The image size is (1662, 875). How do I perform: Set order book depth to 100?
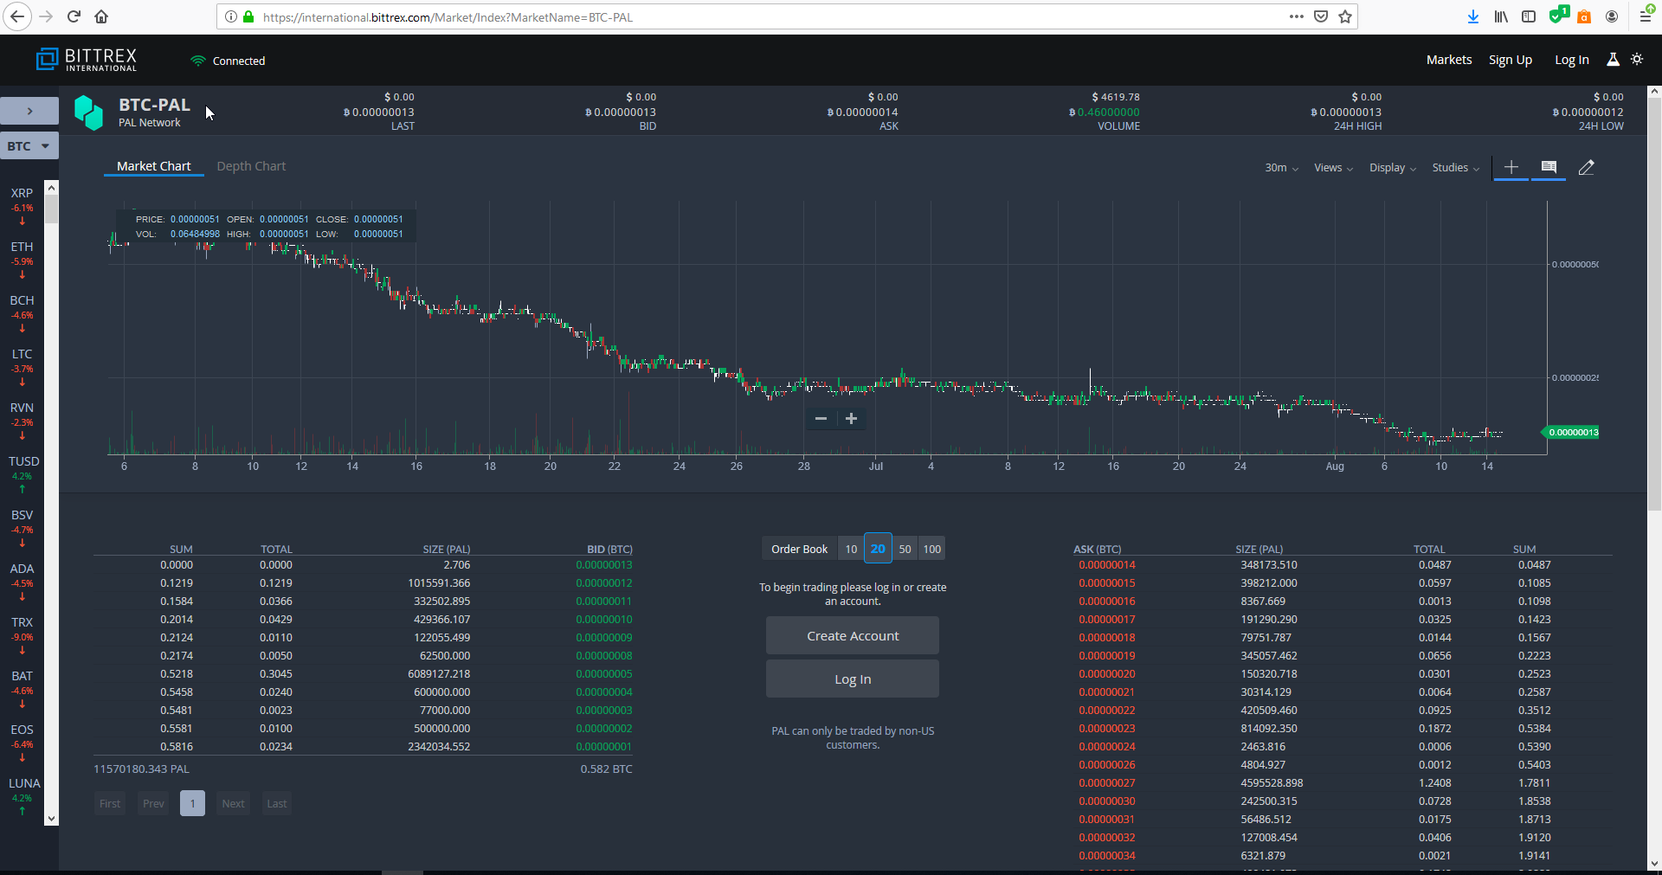click(931, 549)
